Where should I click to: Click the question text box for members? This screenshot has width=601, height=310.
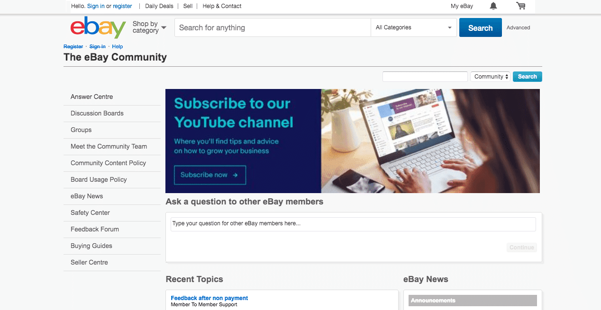click(353, 224)
